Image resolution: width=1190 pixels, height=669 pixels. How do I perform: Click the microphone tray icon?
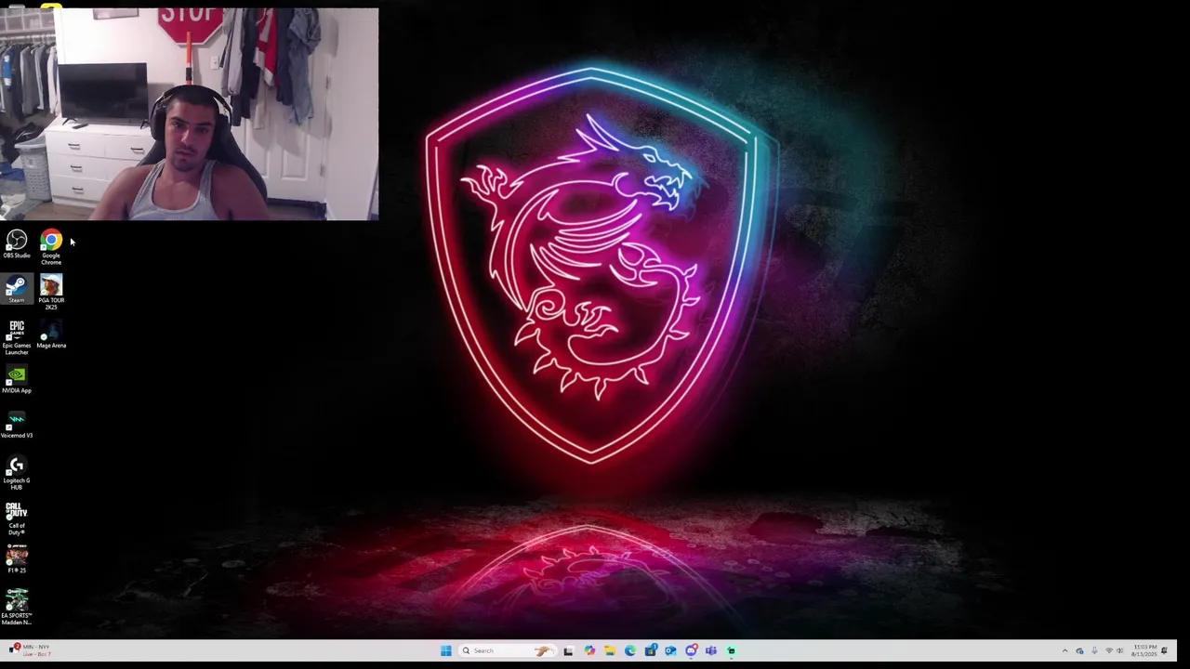(x=1094, y=650)
